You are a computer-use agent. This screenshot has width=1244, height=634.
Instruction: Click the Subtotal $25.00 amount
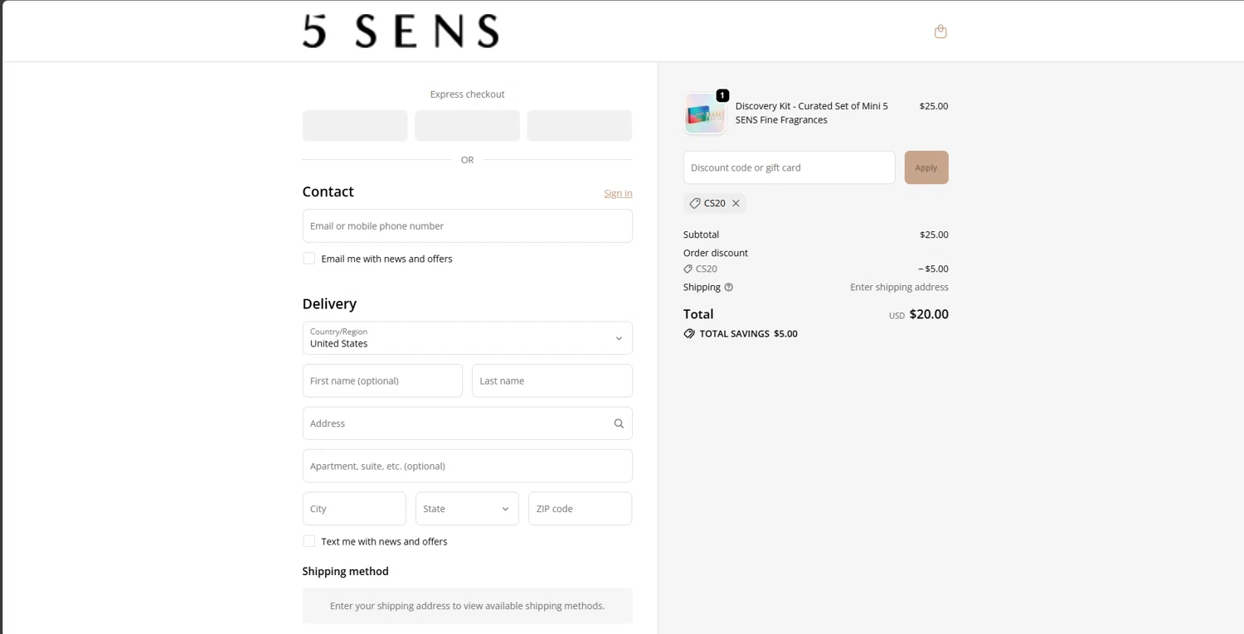934,235
